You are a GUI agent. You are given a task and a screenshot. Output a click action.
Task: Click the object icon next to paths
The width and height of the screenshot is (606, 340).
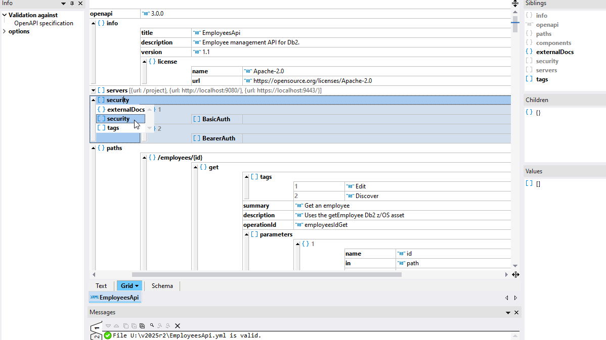[x=101, y=148]
